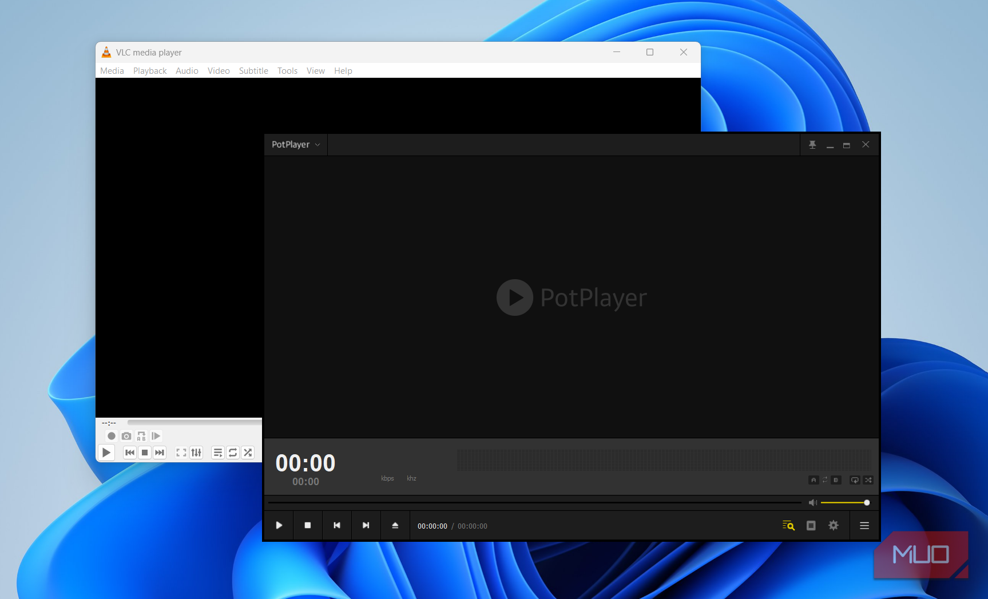Open PotPlayer playlist search icon
This screenshot has height=599, width=988.
pyautogui.click(x=788, y=525)
